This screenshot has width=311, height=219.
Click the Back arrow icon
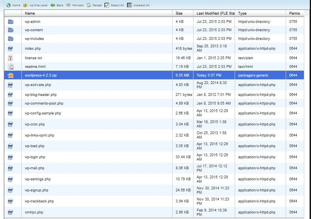click(53, 5)
